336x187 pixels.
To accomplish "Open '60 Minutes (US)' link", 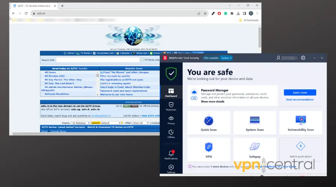I will [x=55, y=76].
